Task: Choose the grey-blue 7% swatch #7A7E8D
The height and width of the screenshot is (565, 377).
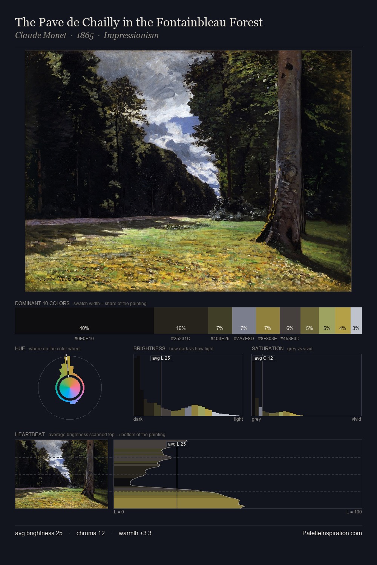Action: pyautogui.click(x=244, y=321)
